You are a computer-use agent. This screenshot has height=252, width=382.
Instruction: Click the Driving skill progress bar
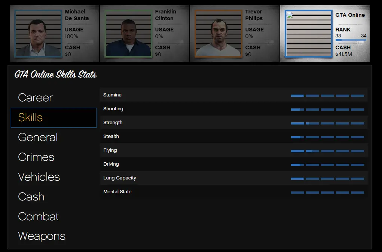[327, 165]
